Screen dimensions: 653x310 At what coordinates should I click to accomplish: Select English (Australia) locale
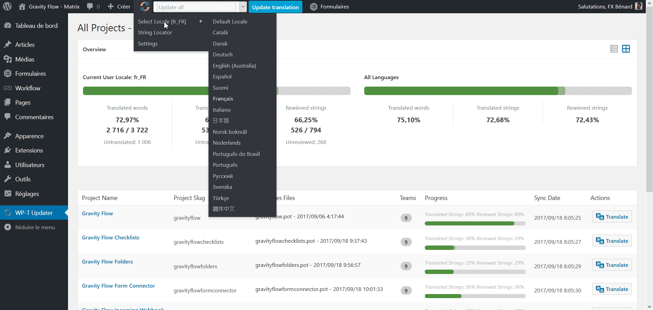coord(234,66)
